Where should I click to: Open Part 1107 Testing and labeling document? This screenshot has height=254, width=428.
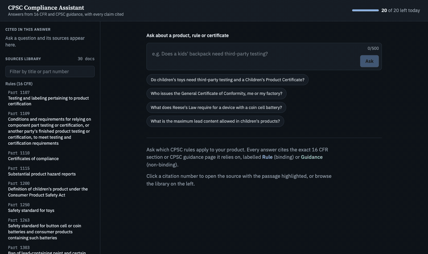click(x=50, y=98)
